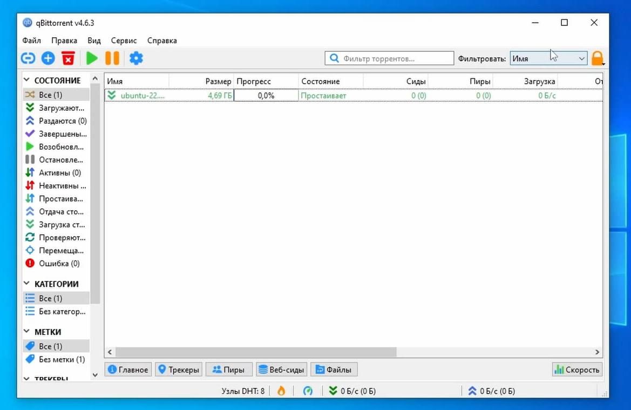Image resolution: width=631 pixels, height=410 pixels.
Task: Select Перемещаются filter in sidebar
Action: click(x=56, y=251)
